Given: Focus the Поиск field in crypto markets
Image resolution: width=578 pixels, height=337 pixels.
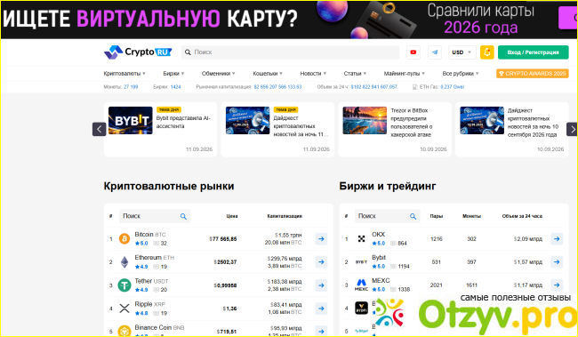Looking at the screenshot, I should (155, 216).
